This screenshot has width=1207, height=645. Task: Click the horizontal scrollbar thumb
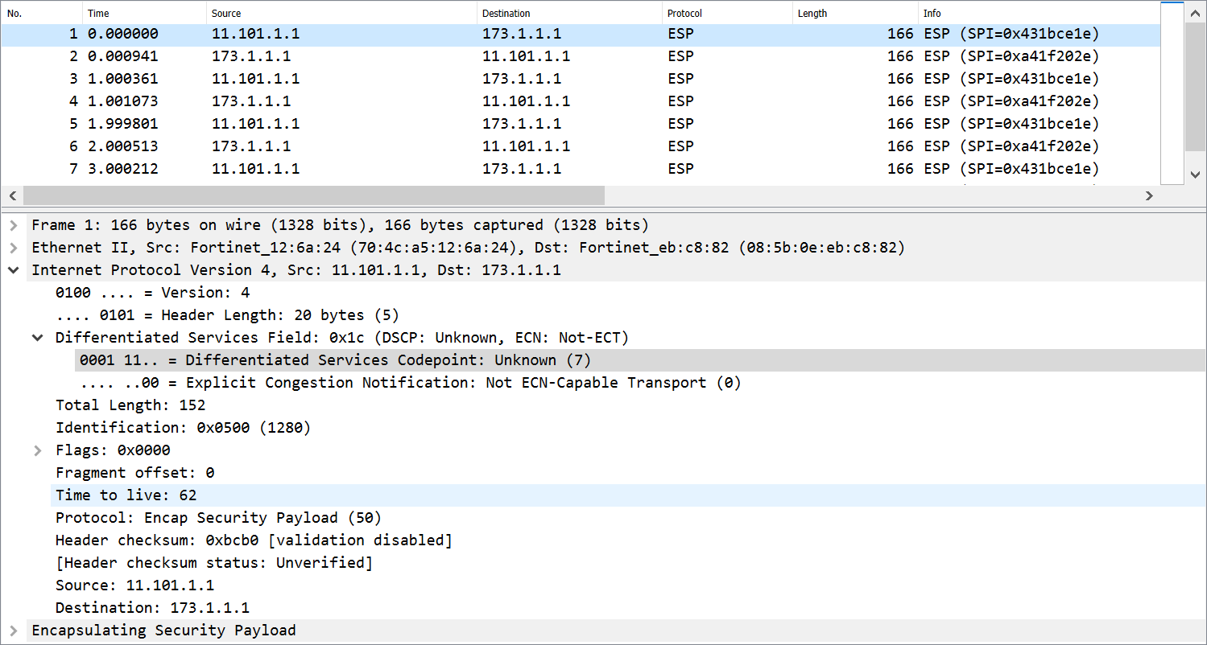pos(314,195)
